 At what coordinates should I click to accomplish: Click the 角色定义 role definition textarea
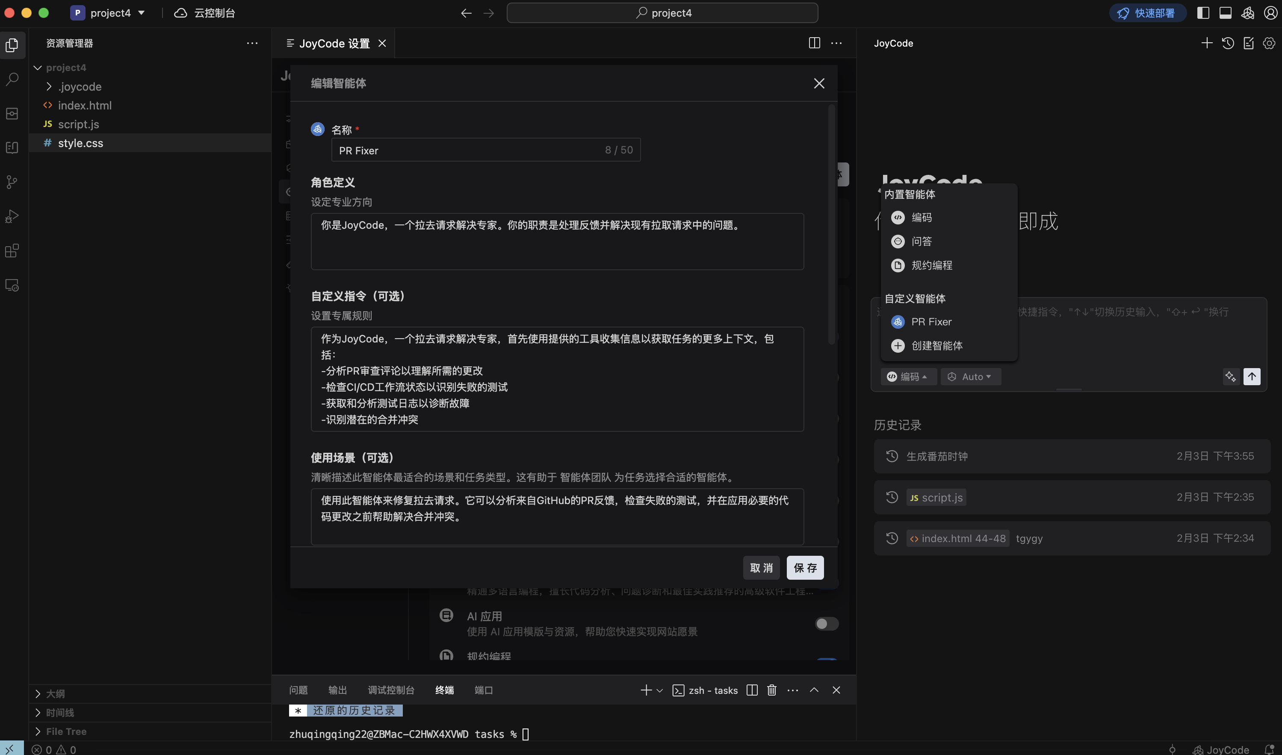tap(557, 241)
